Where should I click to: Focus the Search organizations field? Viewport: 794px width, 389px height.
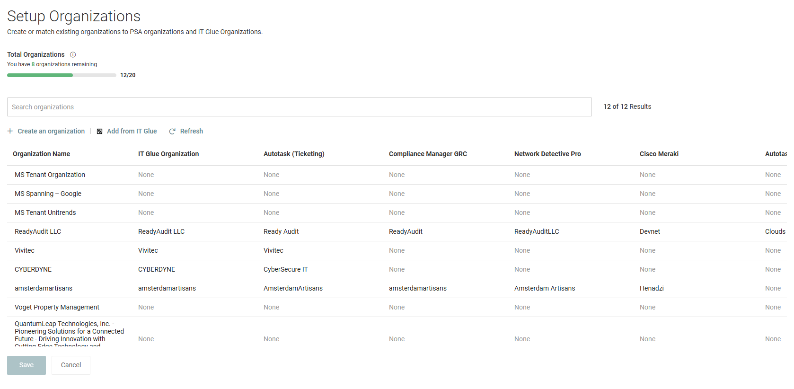tap(299, 107)
